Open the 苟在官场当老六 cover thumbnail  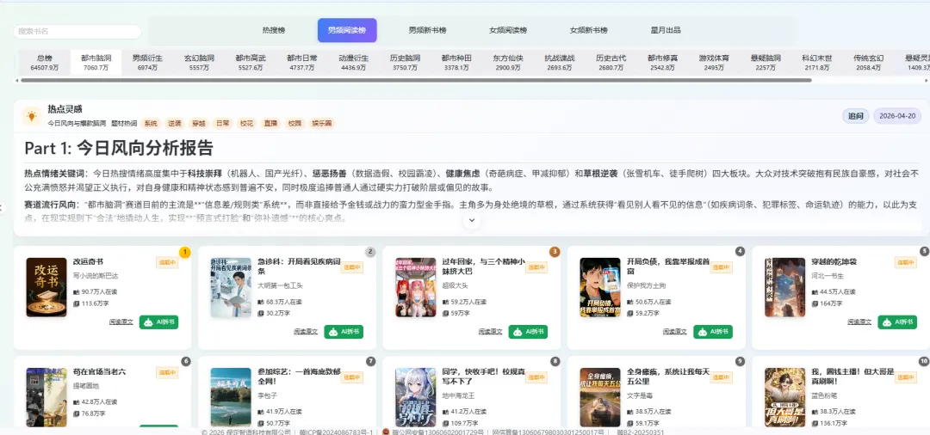click(46, 397)
